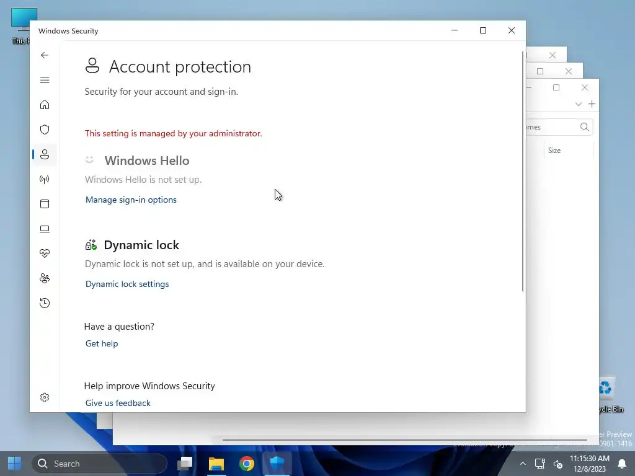The height and width of the screenshot is (476, 635).
Task: Add new tab in background Explorer window
Action: tap(592, 104)
